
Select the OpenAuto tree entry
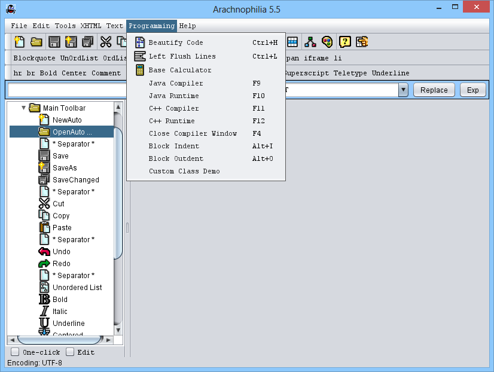pos(72,132)
